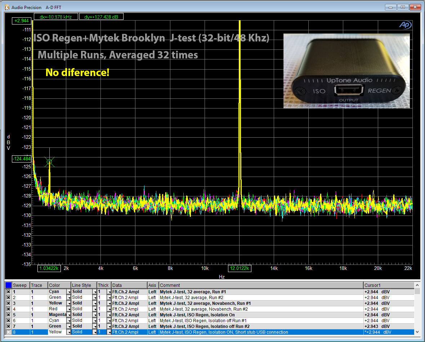
Task: Uncheck the sweep 7 trace checkbox
Action: point(8,326)
